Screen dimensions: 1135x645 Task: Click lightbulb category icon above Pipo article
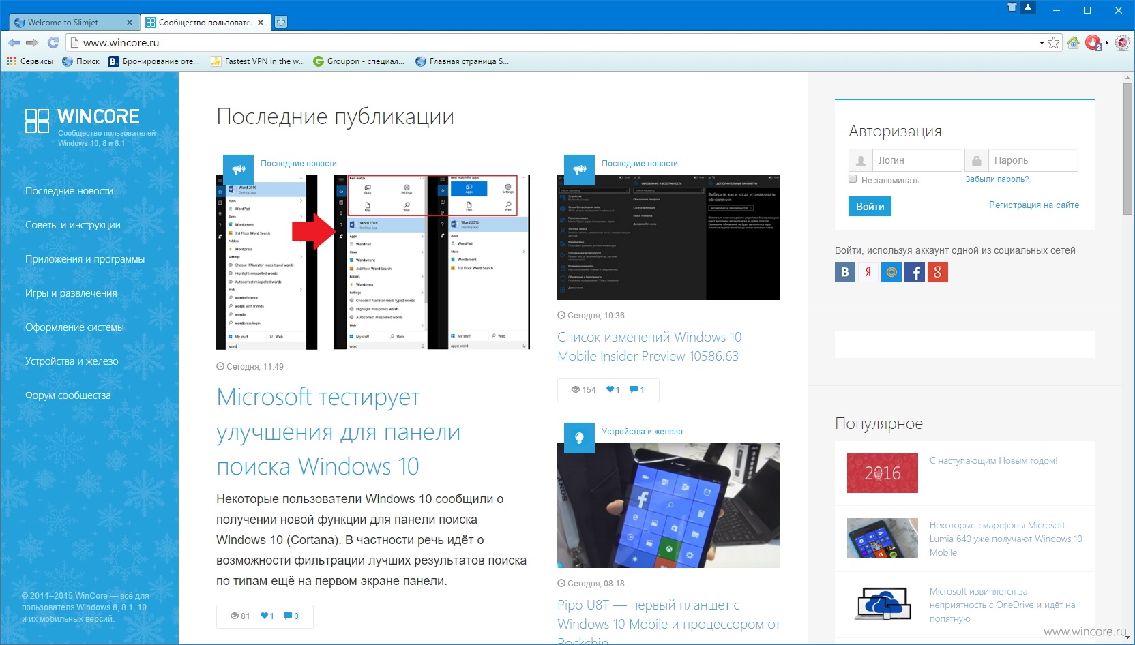579,438
